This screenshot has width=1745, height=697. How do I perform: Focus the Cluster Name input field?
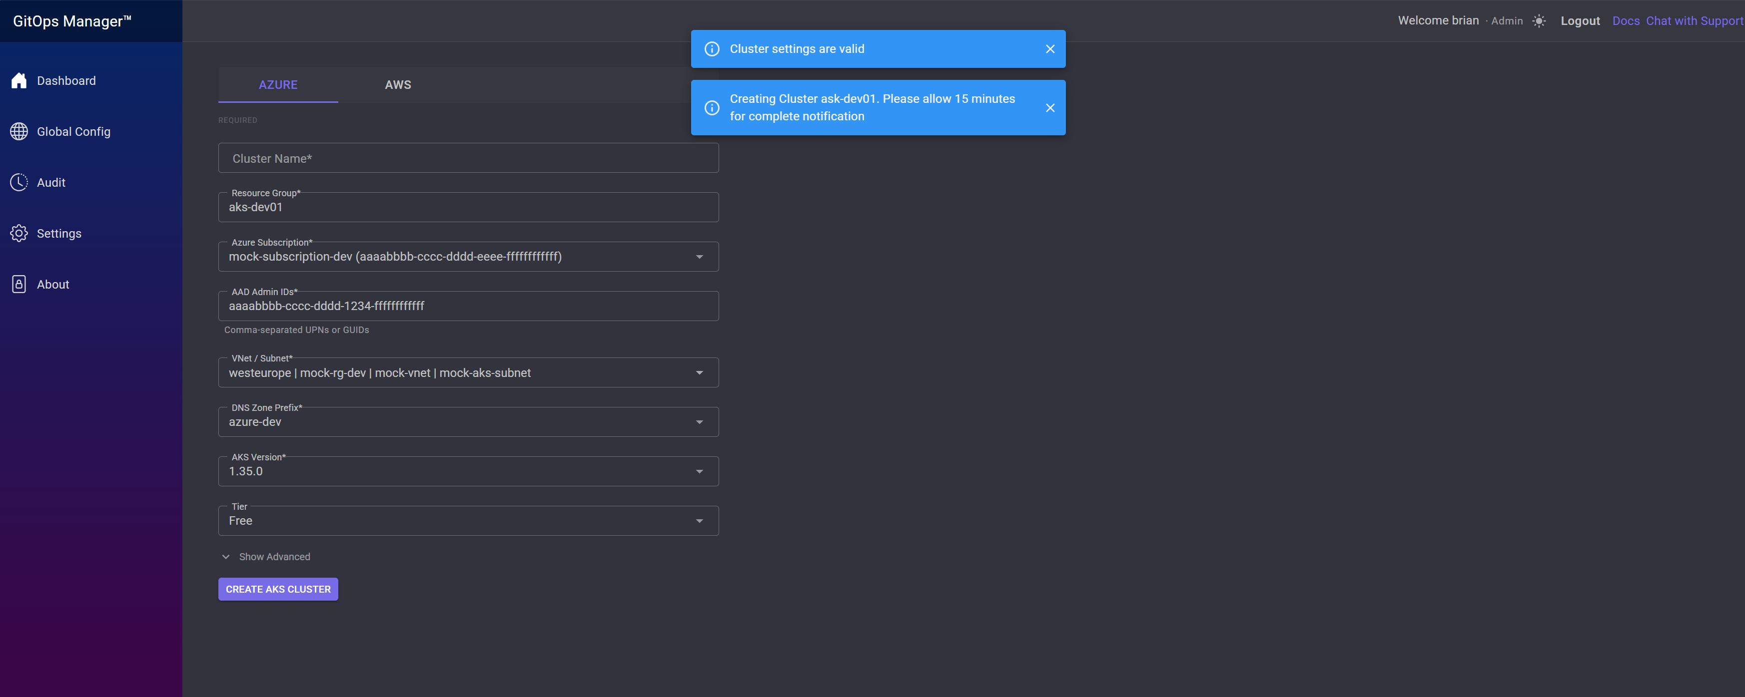tap(468, 158)
